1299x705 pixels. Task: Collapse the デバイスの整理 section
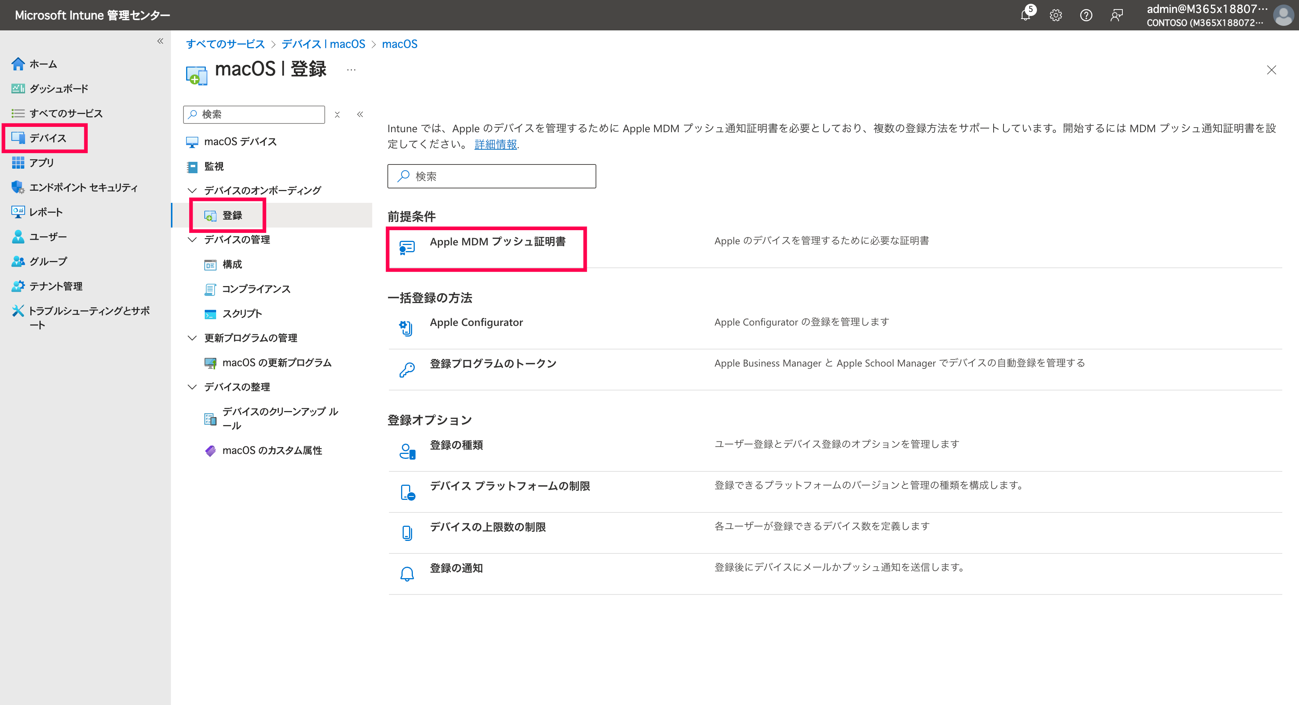(x=192, y=387)
